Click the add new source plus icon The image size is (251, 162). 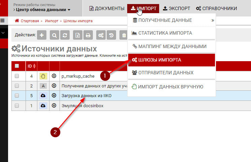[x=41, y=35]
